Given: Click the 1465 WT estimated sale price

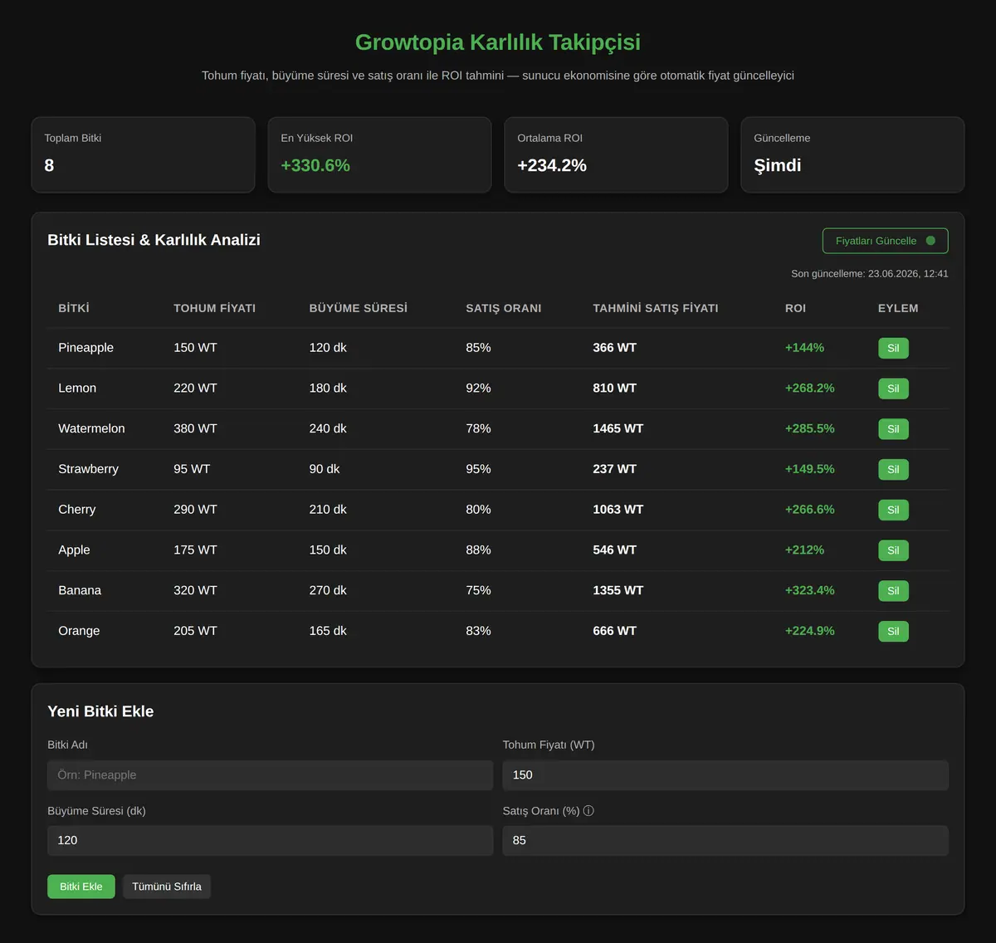Looking at the screenshot, I should (x=618, y=428).
